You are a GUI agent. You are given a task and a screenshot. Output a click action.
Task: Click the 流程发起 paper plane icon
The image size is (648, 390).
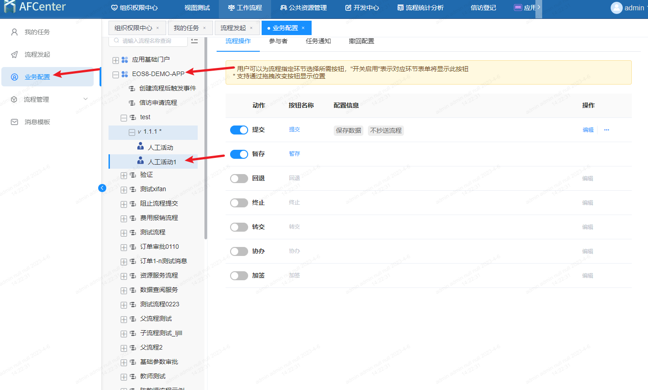[x=14, y=54]
